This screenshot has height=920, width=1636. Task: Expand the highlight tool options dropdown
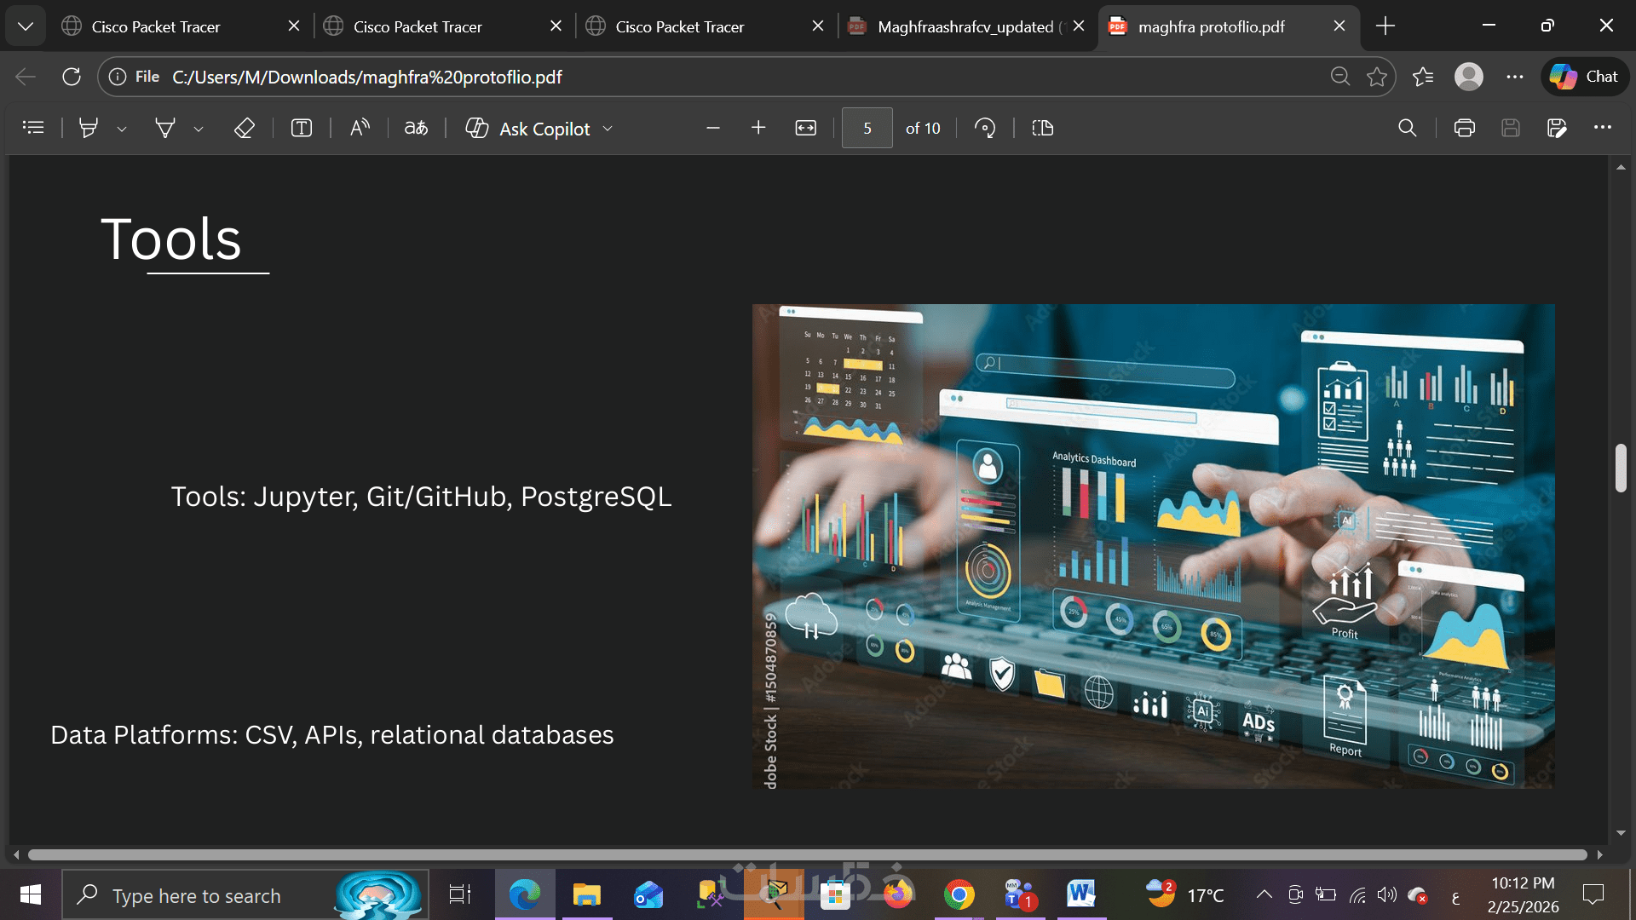(122, 129)
